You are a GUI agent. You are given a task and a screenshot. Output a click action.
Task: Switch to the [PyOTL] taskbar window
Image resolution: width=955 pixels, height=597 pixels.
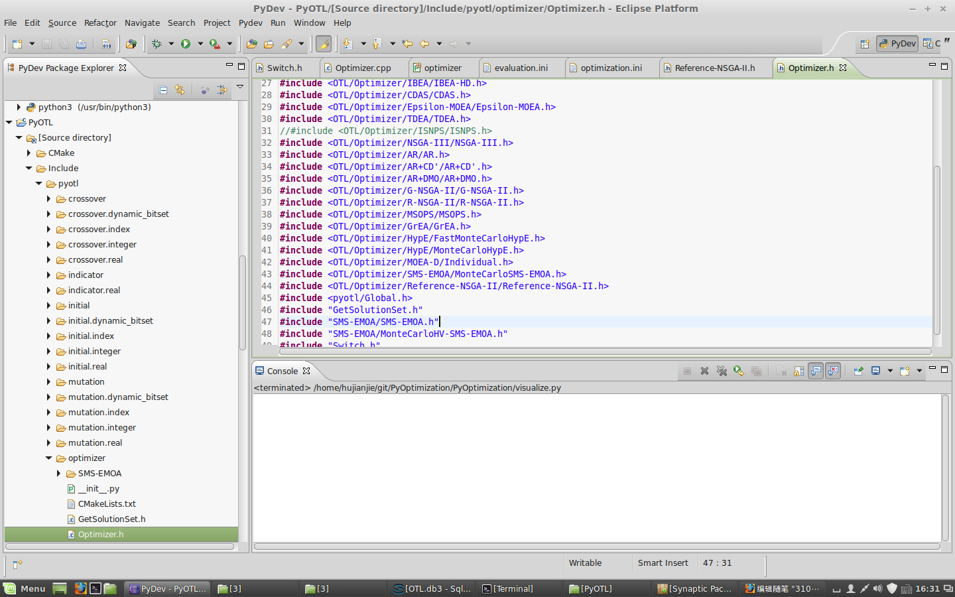[x=591, y=588]
